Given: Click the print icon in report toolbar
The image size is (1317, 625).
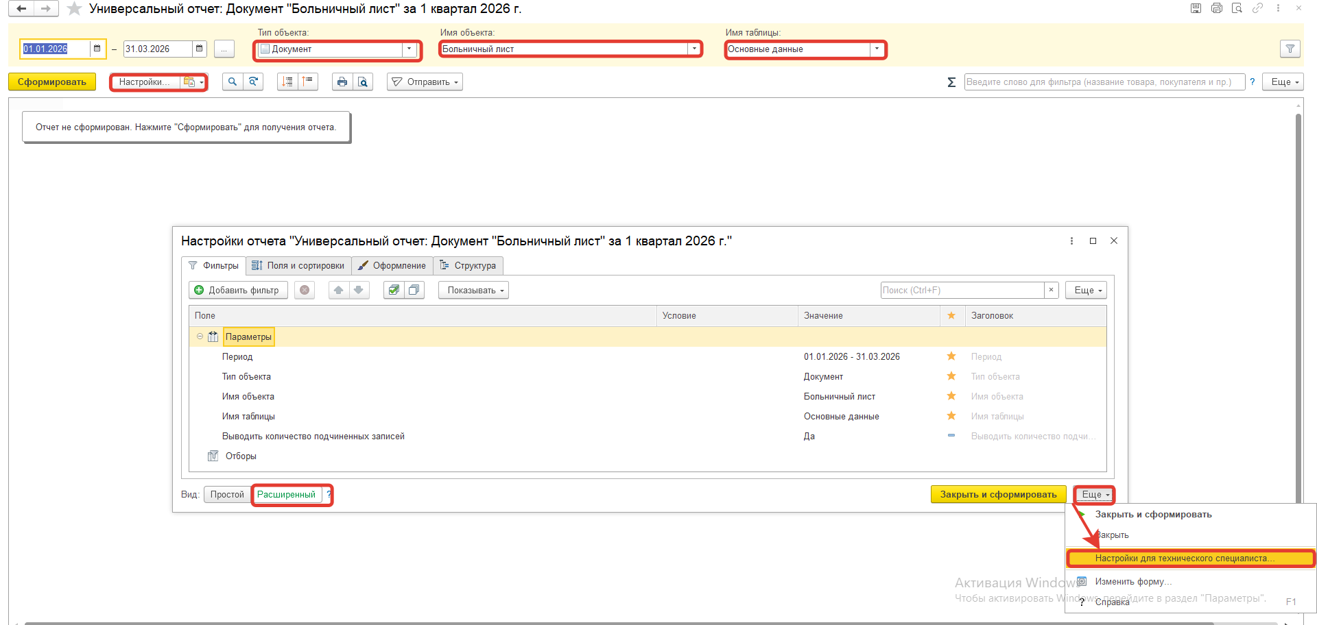Looking at the screenshot, I should pos(342,82).
